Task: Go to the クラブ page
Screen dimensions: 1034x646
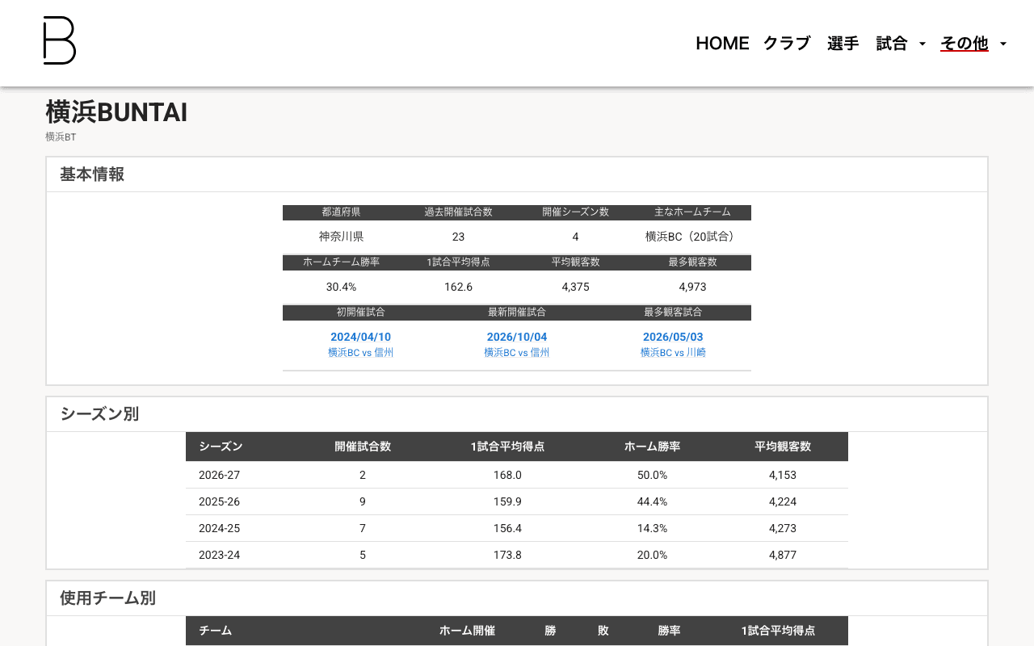Action: (787, 44)
